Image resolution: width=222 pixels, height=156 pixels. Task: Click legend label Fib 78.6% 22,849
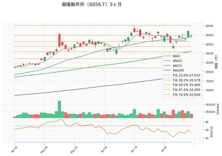pyautogui.click(x=187, y=95)
